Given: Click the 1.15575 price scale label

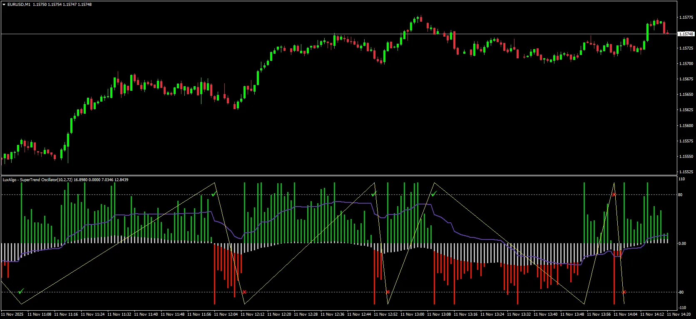Looking at the screenshot, I should click(686, 141).
